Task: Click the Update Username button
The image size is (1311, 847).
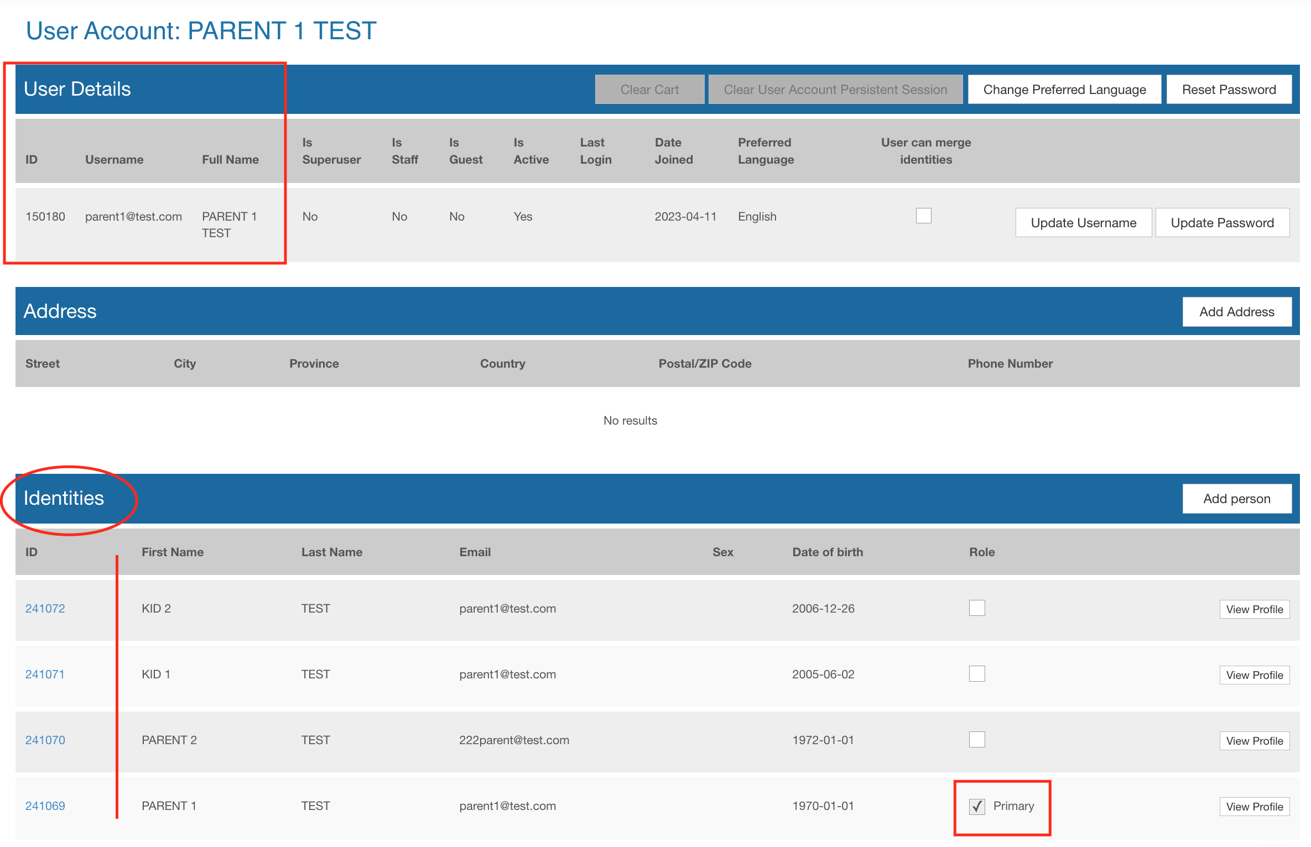Action: (x=1083, y=223)
